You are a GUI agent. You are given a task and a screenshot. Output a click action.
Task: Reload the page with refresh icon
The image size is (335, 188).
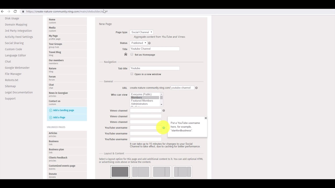[15, 11]
